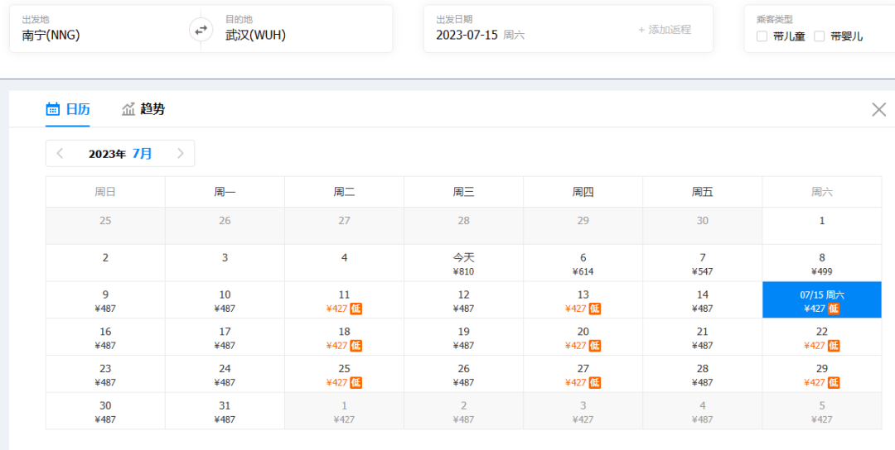895x450 pixels.
Task: Go to previous month with left chevron
Action: point(60,154)
